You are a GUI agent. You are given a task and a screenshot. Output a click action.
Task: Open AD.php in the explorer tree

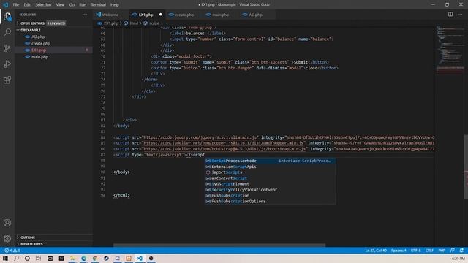point(38,37)
